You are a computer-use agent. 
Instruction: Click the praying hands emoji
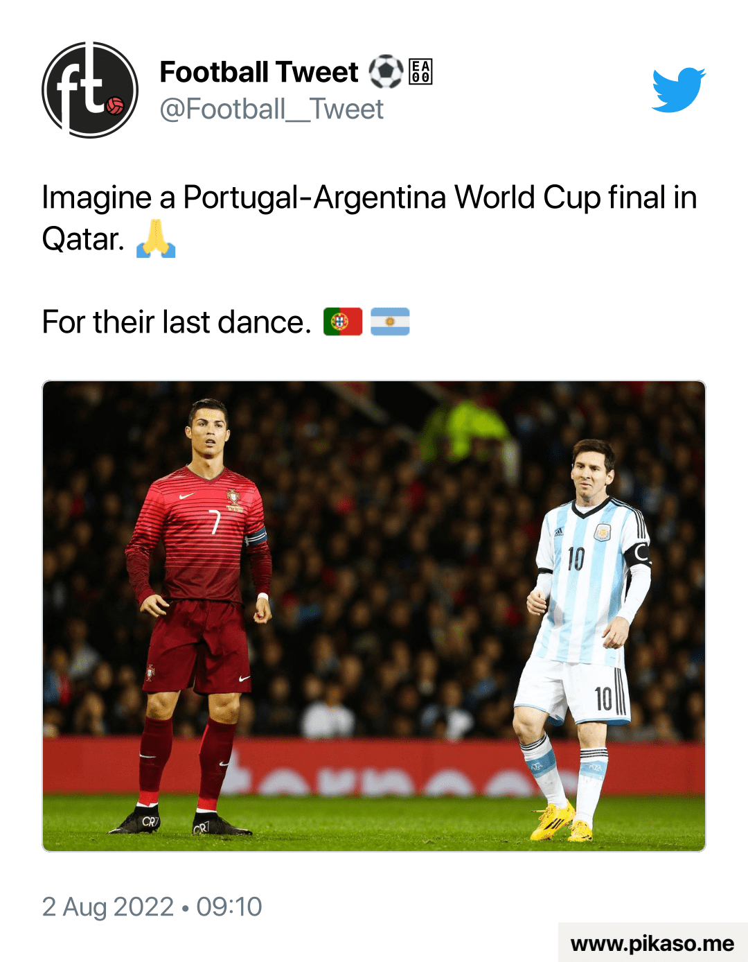156,239
